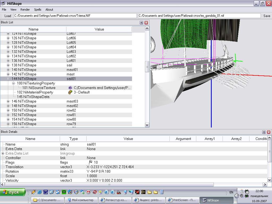The width and height of the screenshot is (272, 204).
Task: Select the 154 NiTriShape row
Action: tap(66, 119)
